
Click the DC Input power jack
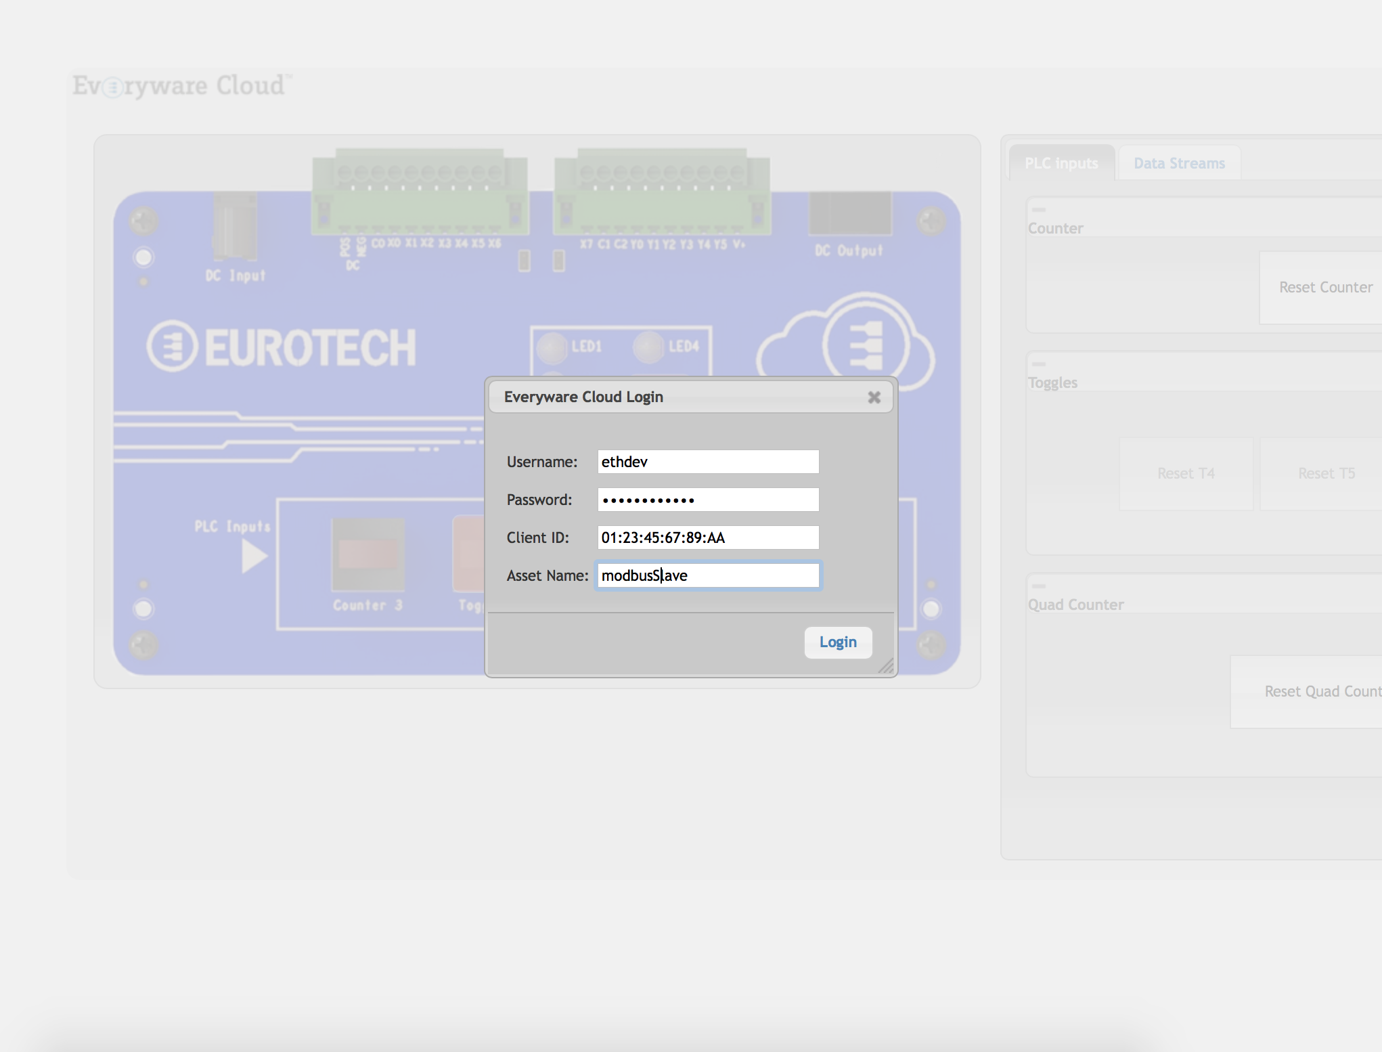tap(234, 227)
